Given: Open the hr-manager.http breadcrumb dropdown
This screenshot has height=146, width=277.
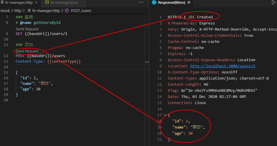Looking at the screenshot, I should [46, 11].
